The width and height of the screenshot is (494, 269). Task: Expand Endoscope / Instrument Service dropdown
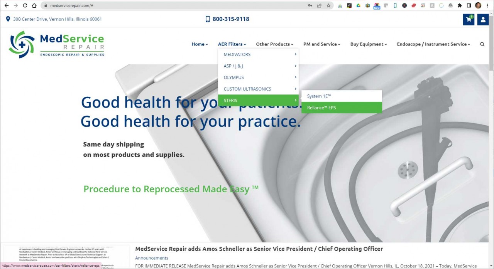(433, 44)
